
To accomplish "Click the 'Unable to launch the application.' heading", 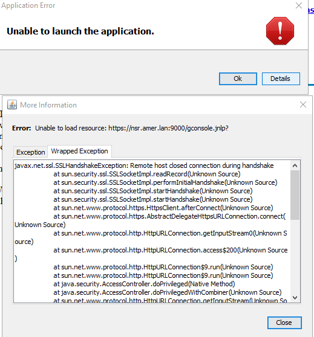I will pos(80,31).
